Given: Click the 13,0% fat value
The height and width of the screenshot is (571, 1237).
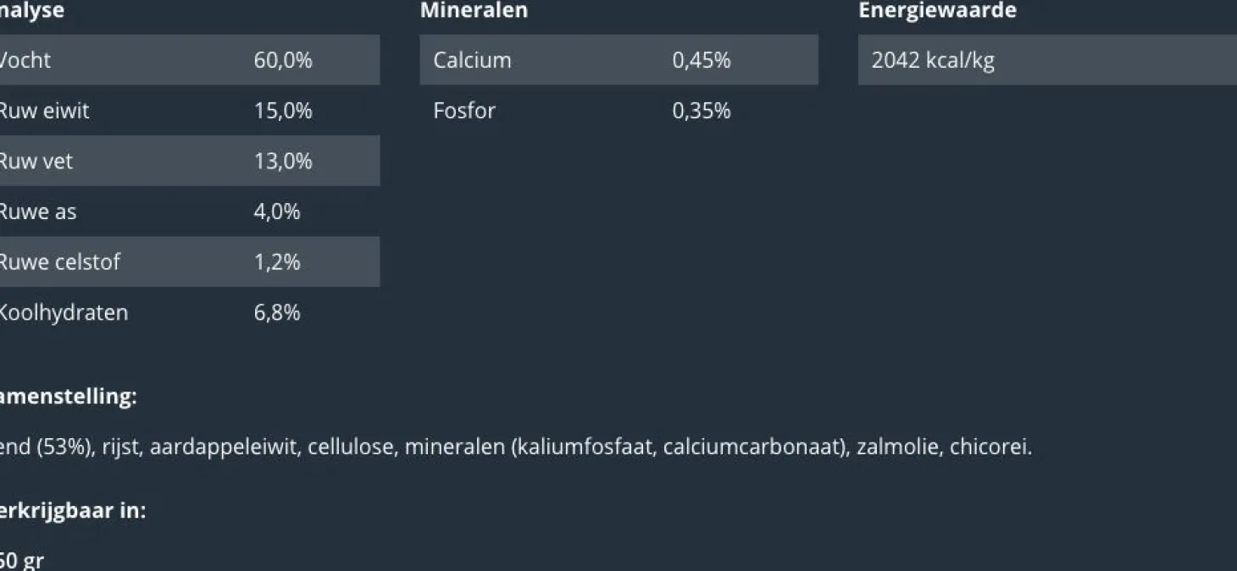Looking at the screenshot, I should pyautogui.click(x=283, y=161).
